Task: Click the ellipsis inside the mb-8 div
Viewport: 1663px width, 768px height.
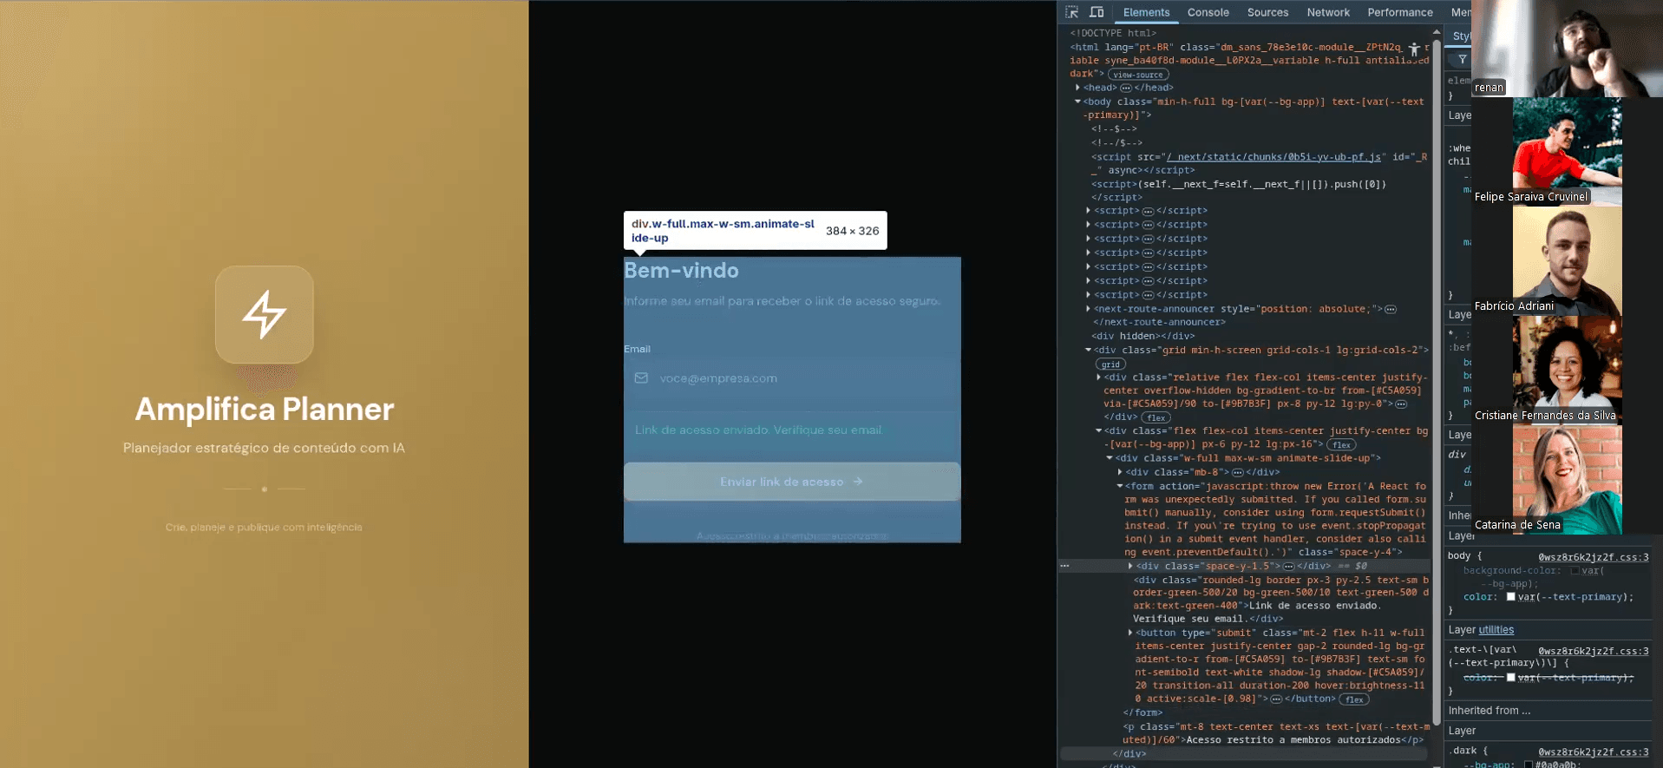Action: (1238, 472)
